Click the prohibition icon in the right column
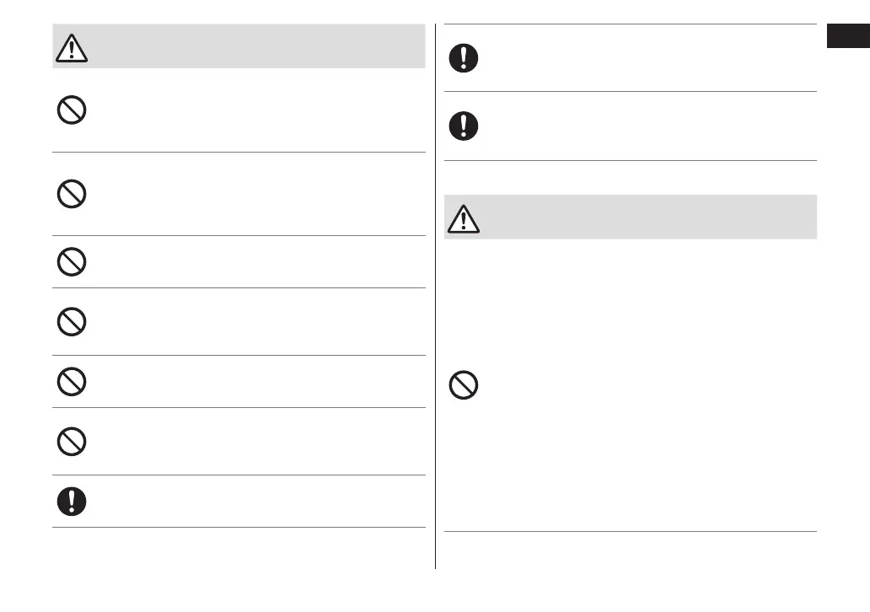Screen dimensions: 870x612 click(463, 385)
